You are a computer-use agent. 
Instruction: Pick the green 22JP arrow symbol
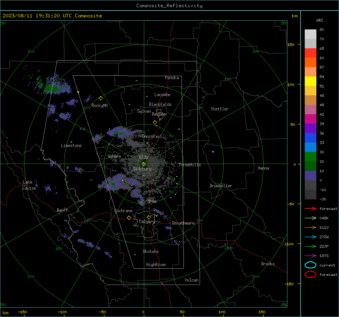click(310, 246)
